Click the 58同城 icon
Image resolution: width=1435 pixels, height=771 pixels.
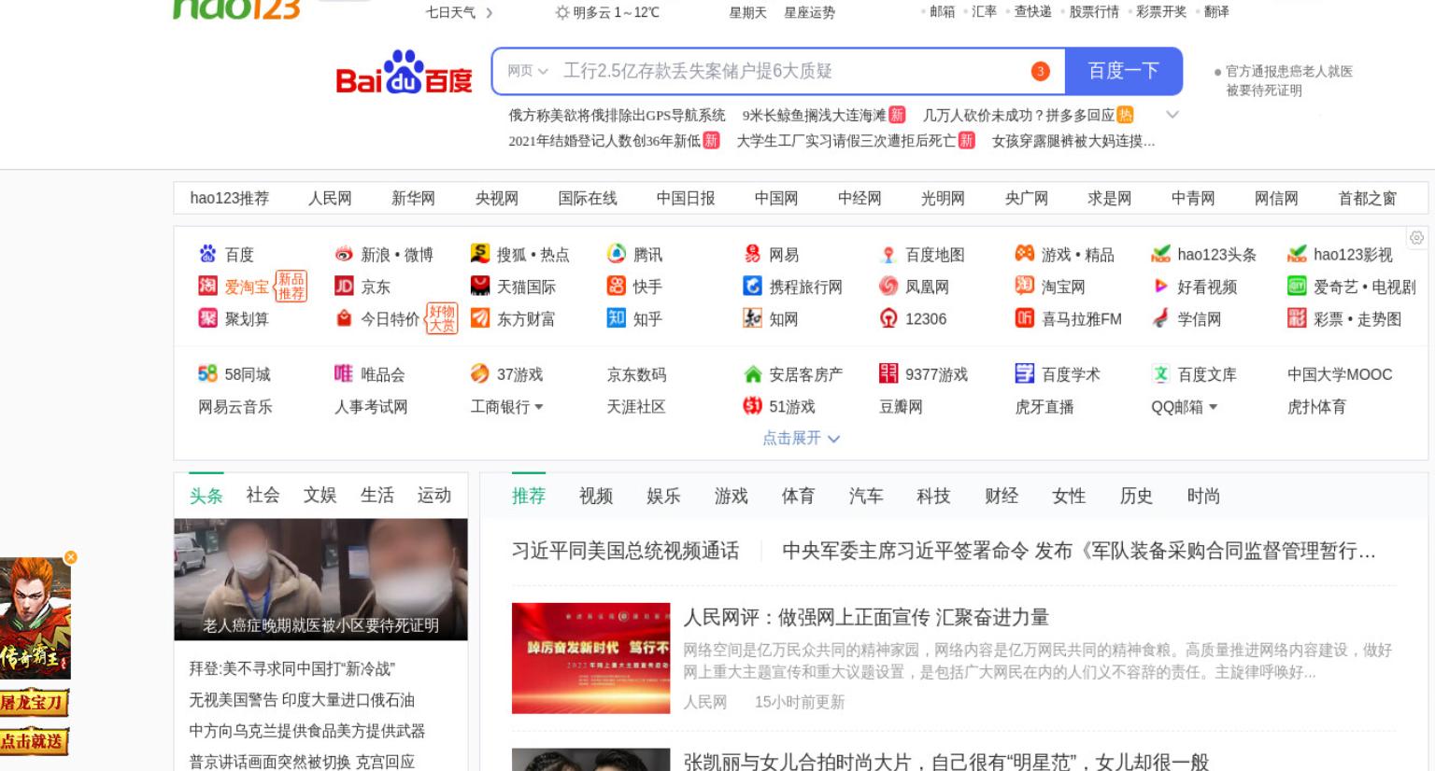click(207, 373)
